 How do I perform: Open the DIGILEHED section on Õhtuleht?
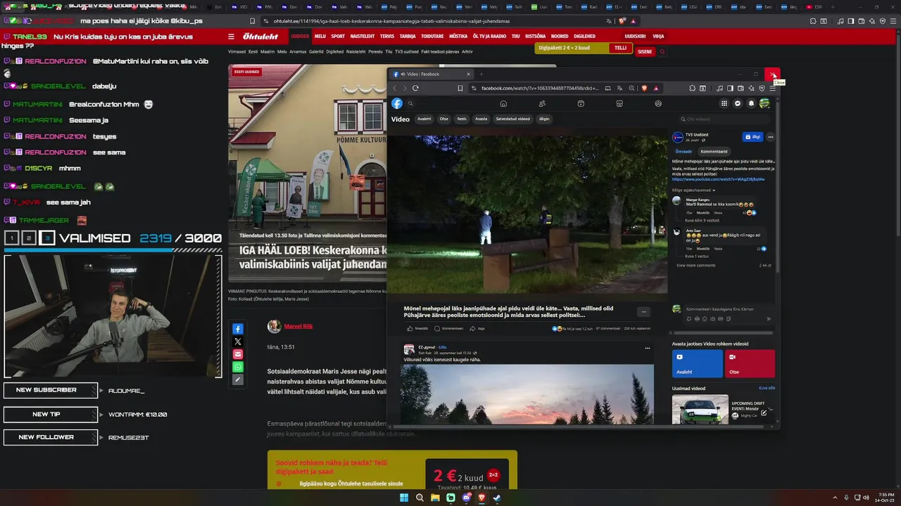click(x=584, y=36)
